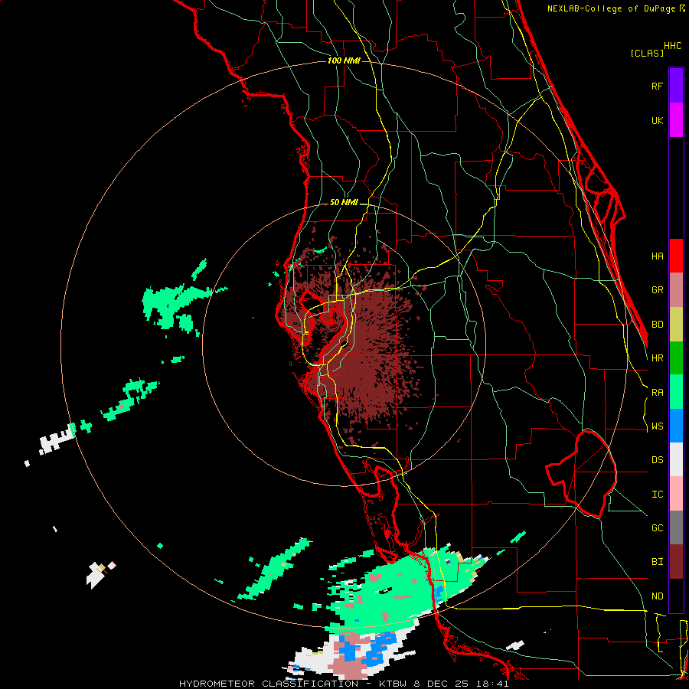Viewport: 689px width, 689px height.
Task: Click the 'DS' legend label
Action: tap(658, 460)
